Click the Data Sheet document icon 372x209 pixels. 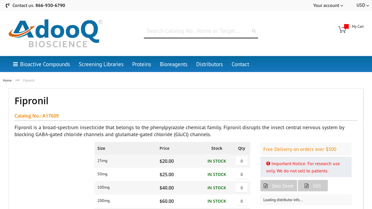[266, 186]
